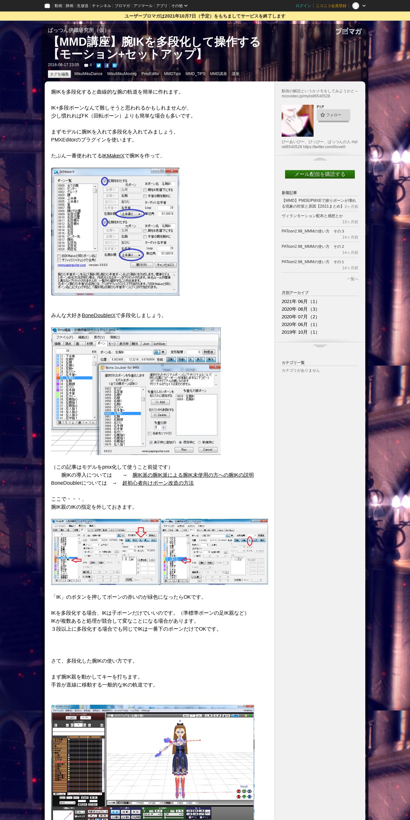Screen dimensions: 410x820
Task: Open the 2020年 06月 archive
Action: click(x=300, y=324)
